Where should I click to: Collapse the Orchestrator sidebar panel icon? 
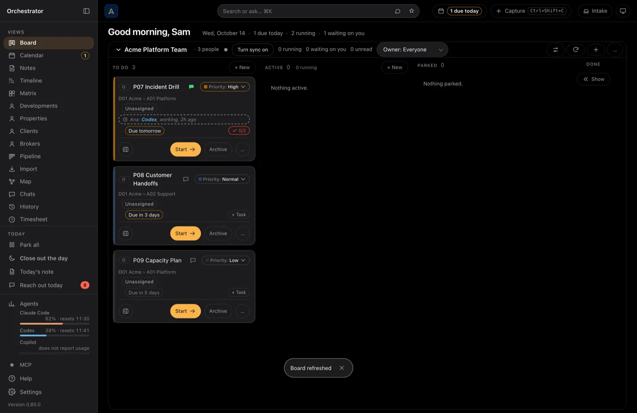tap(86, 11)
